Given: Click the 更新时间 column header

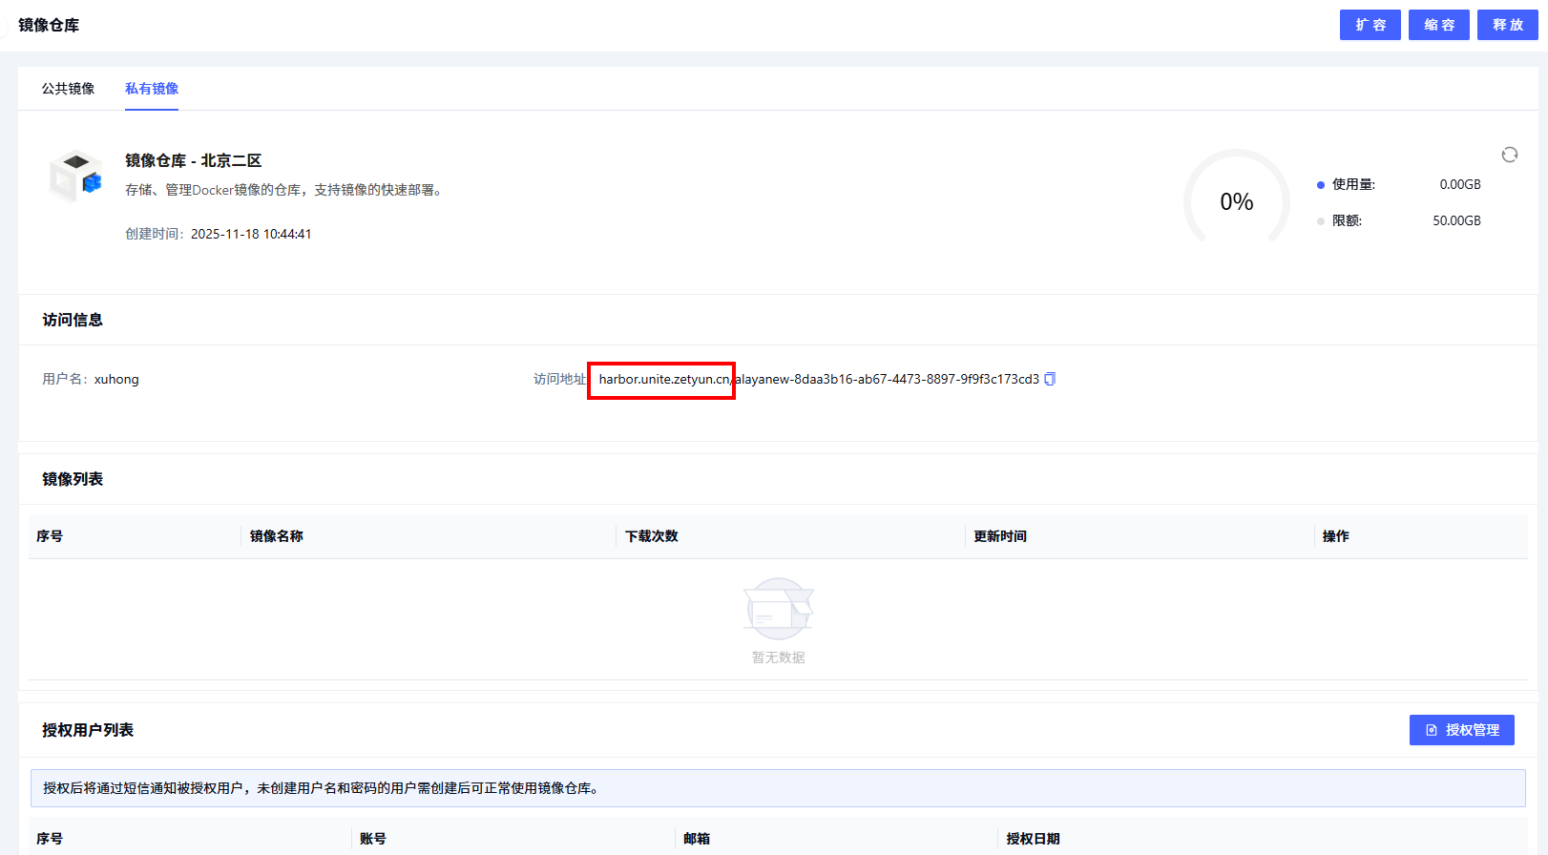Looking at the screenshot, I should (1000, 536).
